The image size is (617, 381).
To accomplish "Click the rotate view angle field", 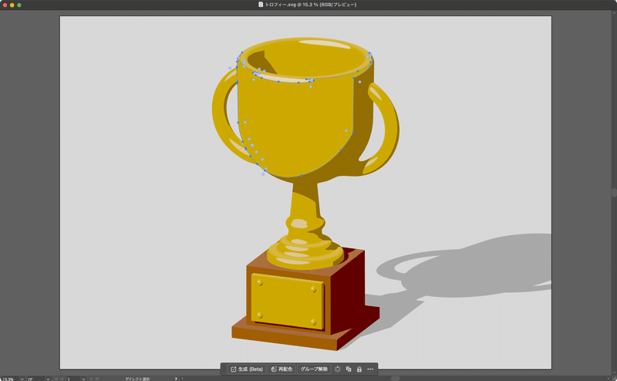I will coord(35,379).
